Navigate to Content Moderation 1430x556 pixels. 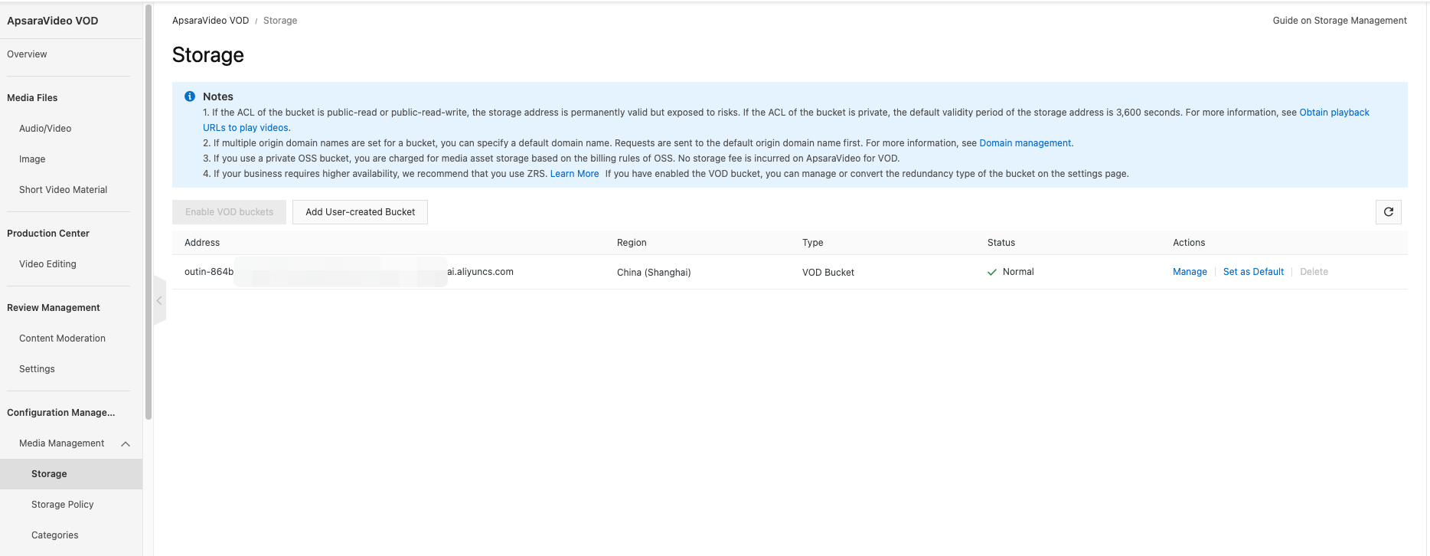click(62, 339)
